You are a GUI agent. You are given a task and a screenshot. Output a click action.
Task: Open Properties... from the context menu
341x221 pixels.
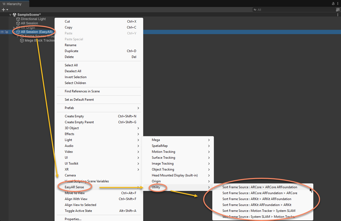point(99,219)
